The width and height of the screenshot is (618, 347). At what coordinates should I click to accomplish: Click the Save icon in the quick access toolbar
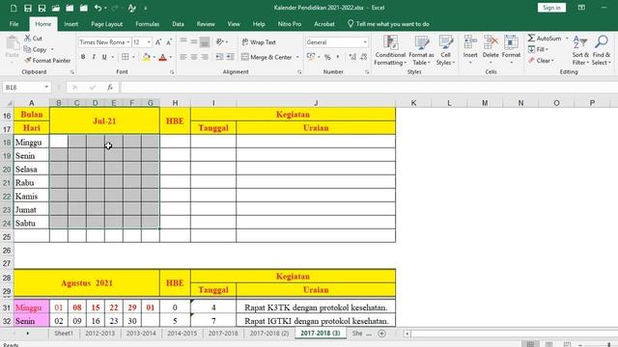pos(28,8)
